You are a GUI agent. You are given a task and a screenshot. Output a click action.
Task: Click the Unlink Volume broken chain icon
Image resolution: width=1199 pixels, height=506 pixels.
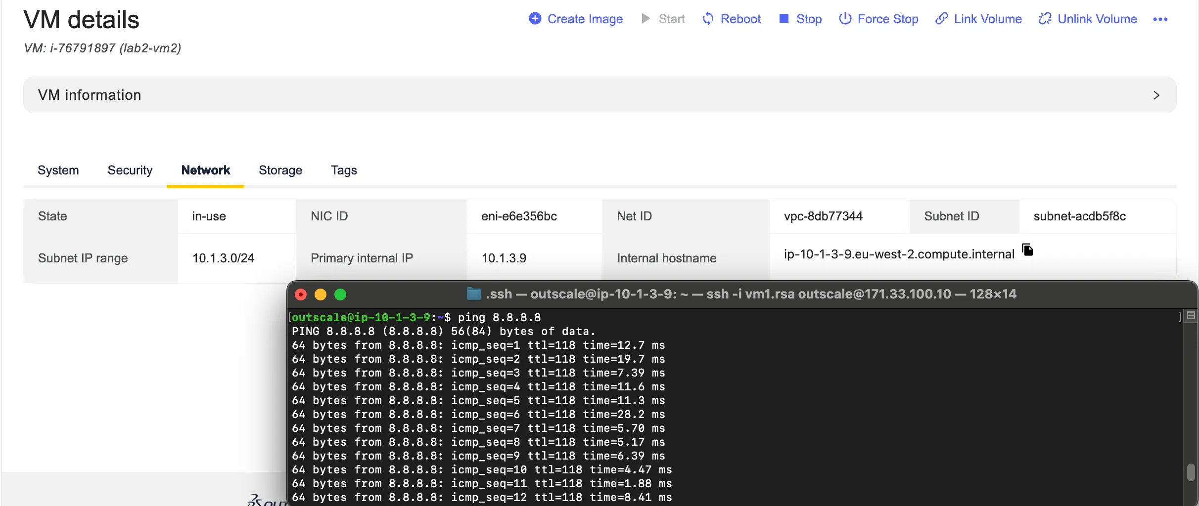(1045, 19)
